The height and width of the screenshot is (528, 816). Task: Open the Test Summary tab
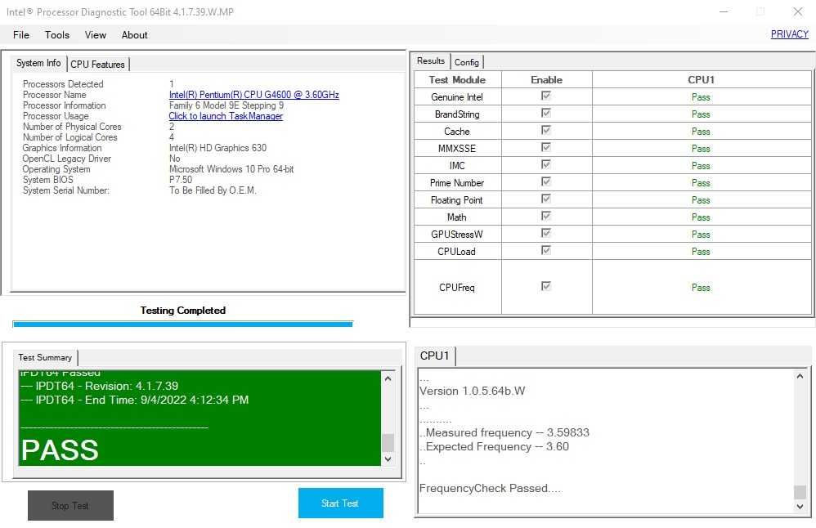coord(45,357)
